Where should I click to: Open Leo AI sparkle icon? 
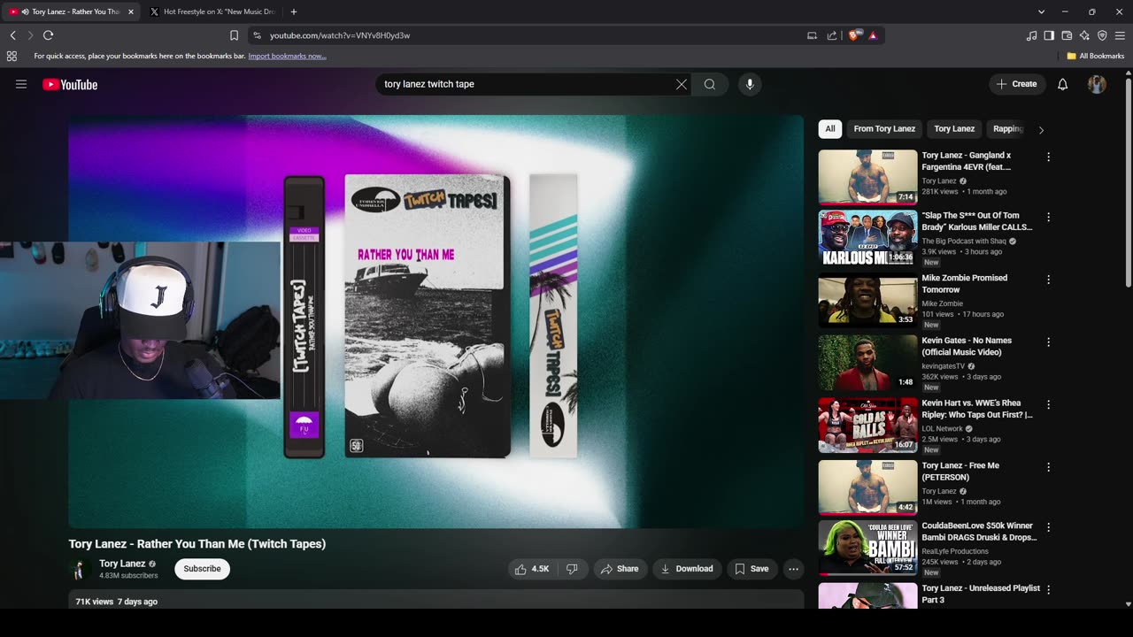1084,35
